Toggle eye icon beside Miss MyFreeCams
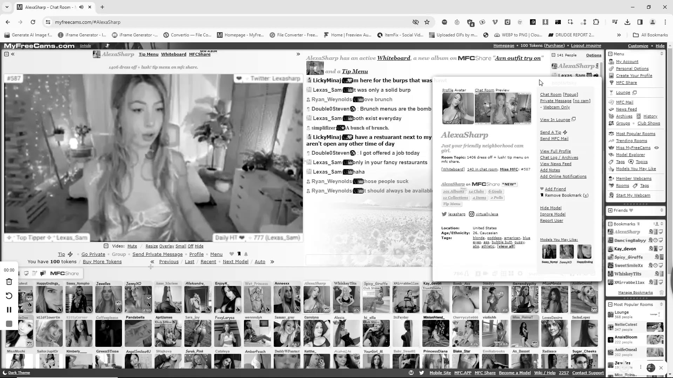 pos(657,148)
